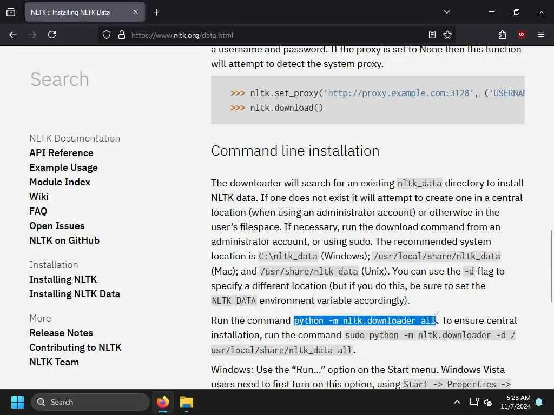Image resolution: width=554 pixels, height=415 pixels.
Task: Go to Installing NLTK page
Action: (63, 279)
